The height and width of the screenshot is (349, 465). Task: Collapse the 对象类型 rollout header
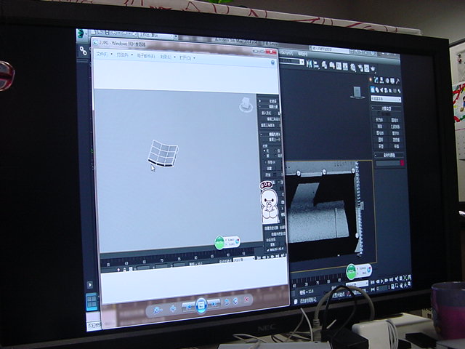387,108
